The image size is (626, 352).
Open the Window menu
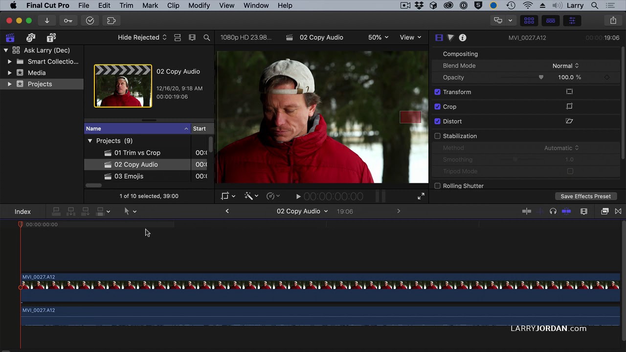[256, 5]
